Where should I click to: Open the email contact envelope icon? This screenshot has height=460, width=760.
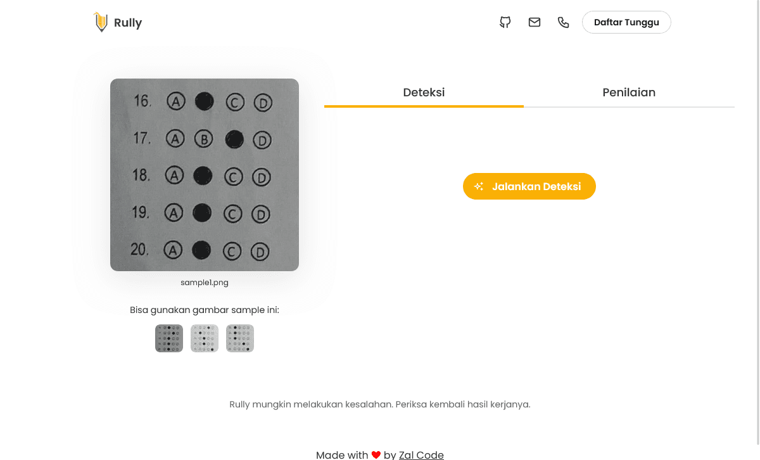(534, 22)
